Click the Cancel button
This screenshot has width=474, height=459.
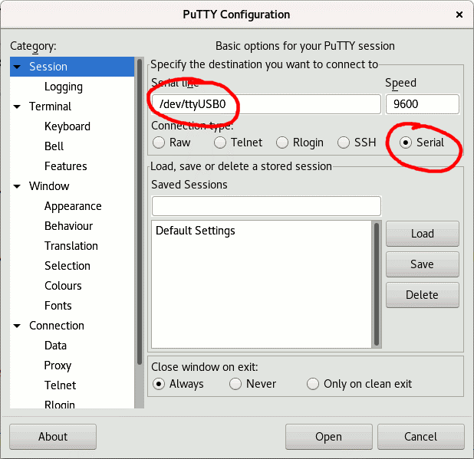(421, 437)
